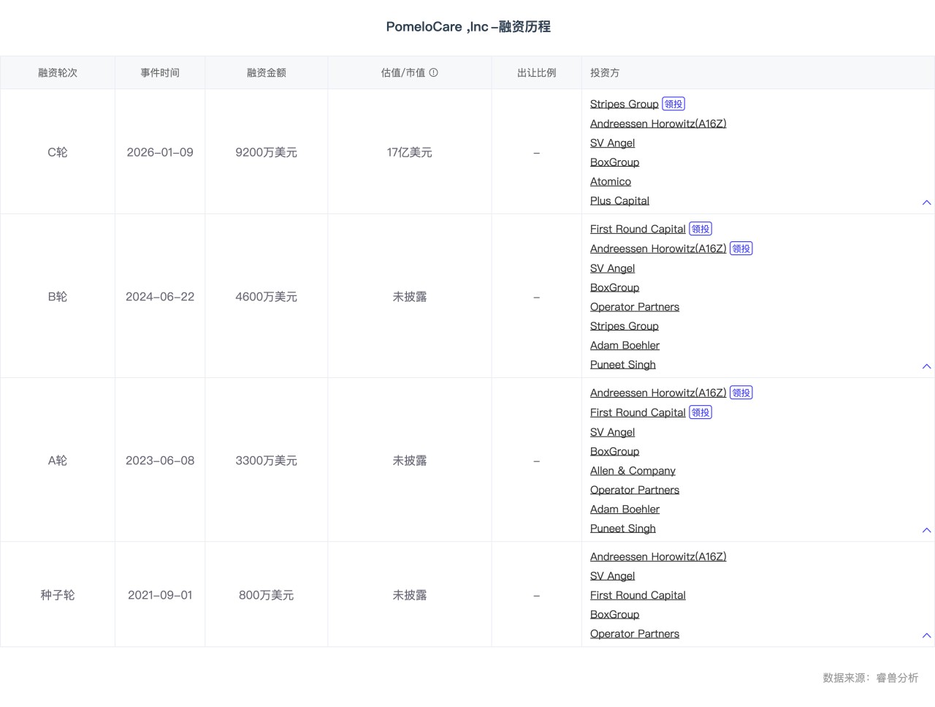Viewport: 935px width, 707px height.
Task: Collapse the C轮 investor list
Action: click(926, 203)
